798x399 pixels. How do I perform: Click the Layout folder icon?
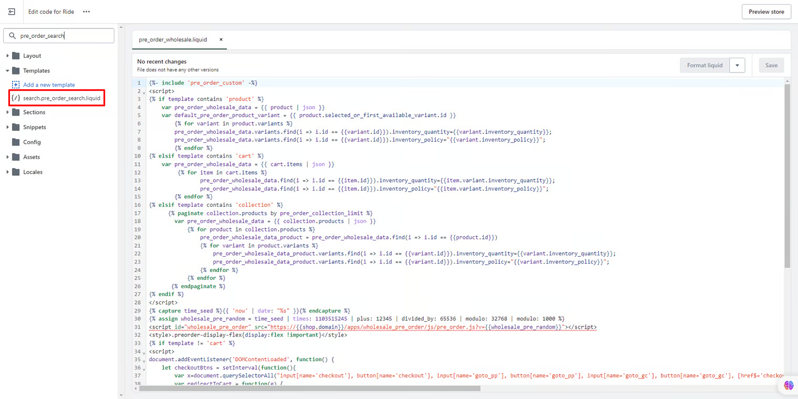[16, 56]
